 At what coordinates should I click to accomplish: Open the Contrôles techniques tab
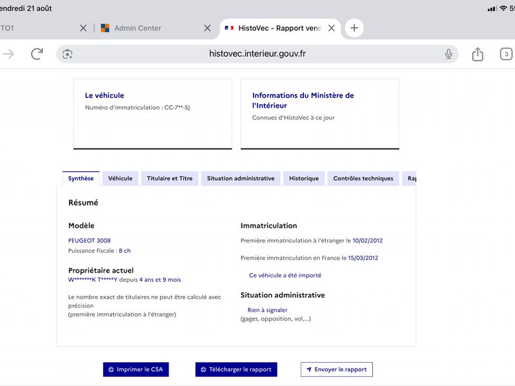(363, 178)
